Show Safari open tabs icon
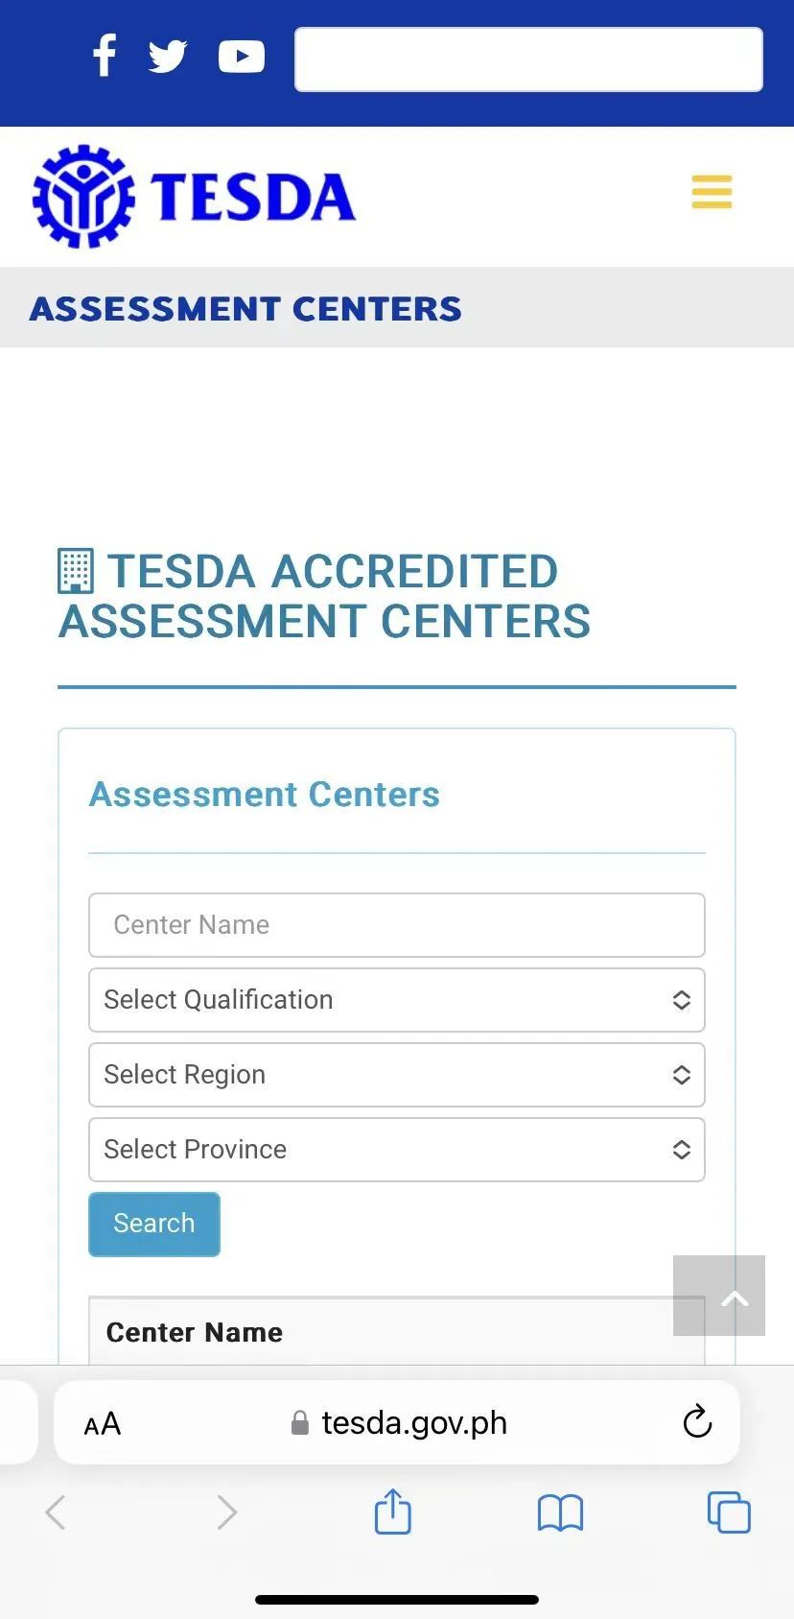The image size is (794, 1619). [729, 1512]
